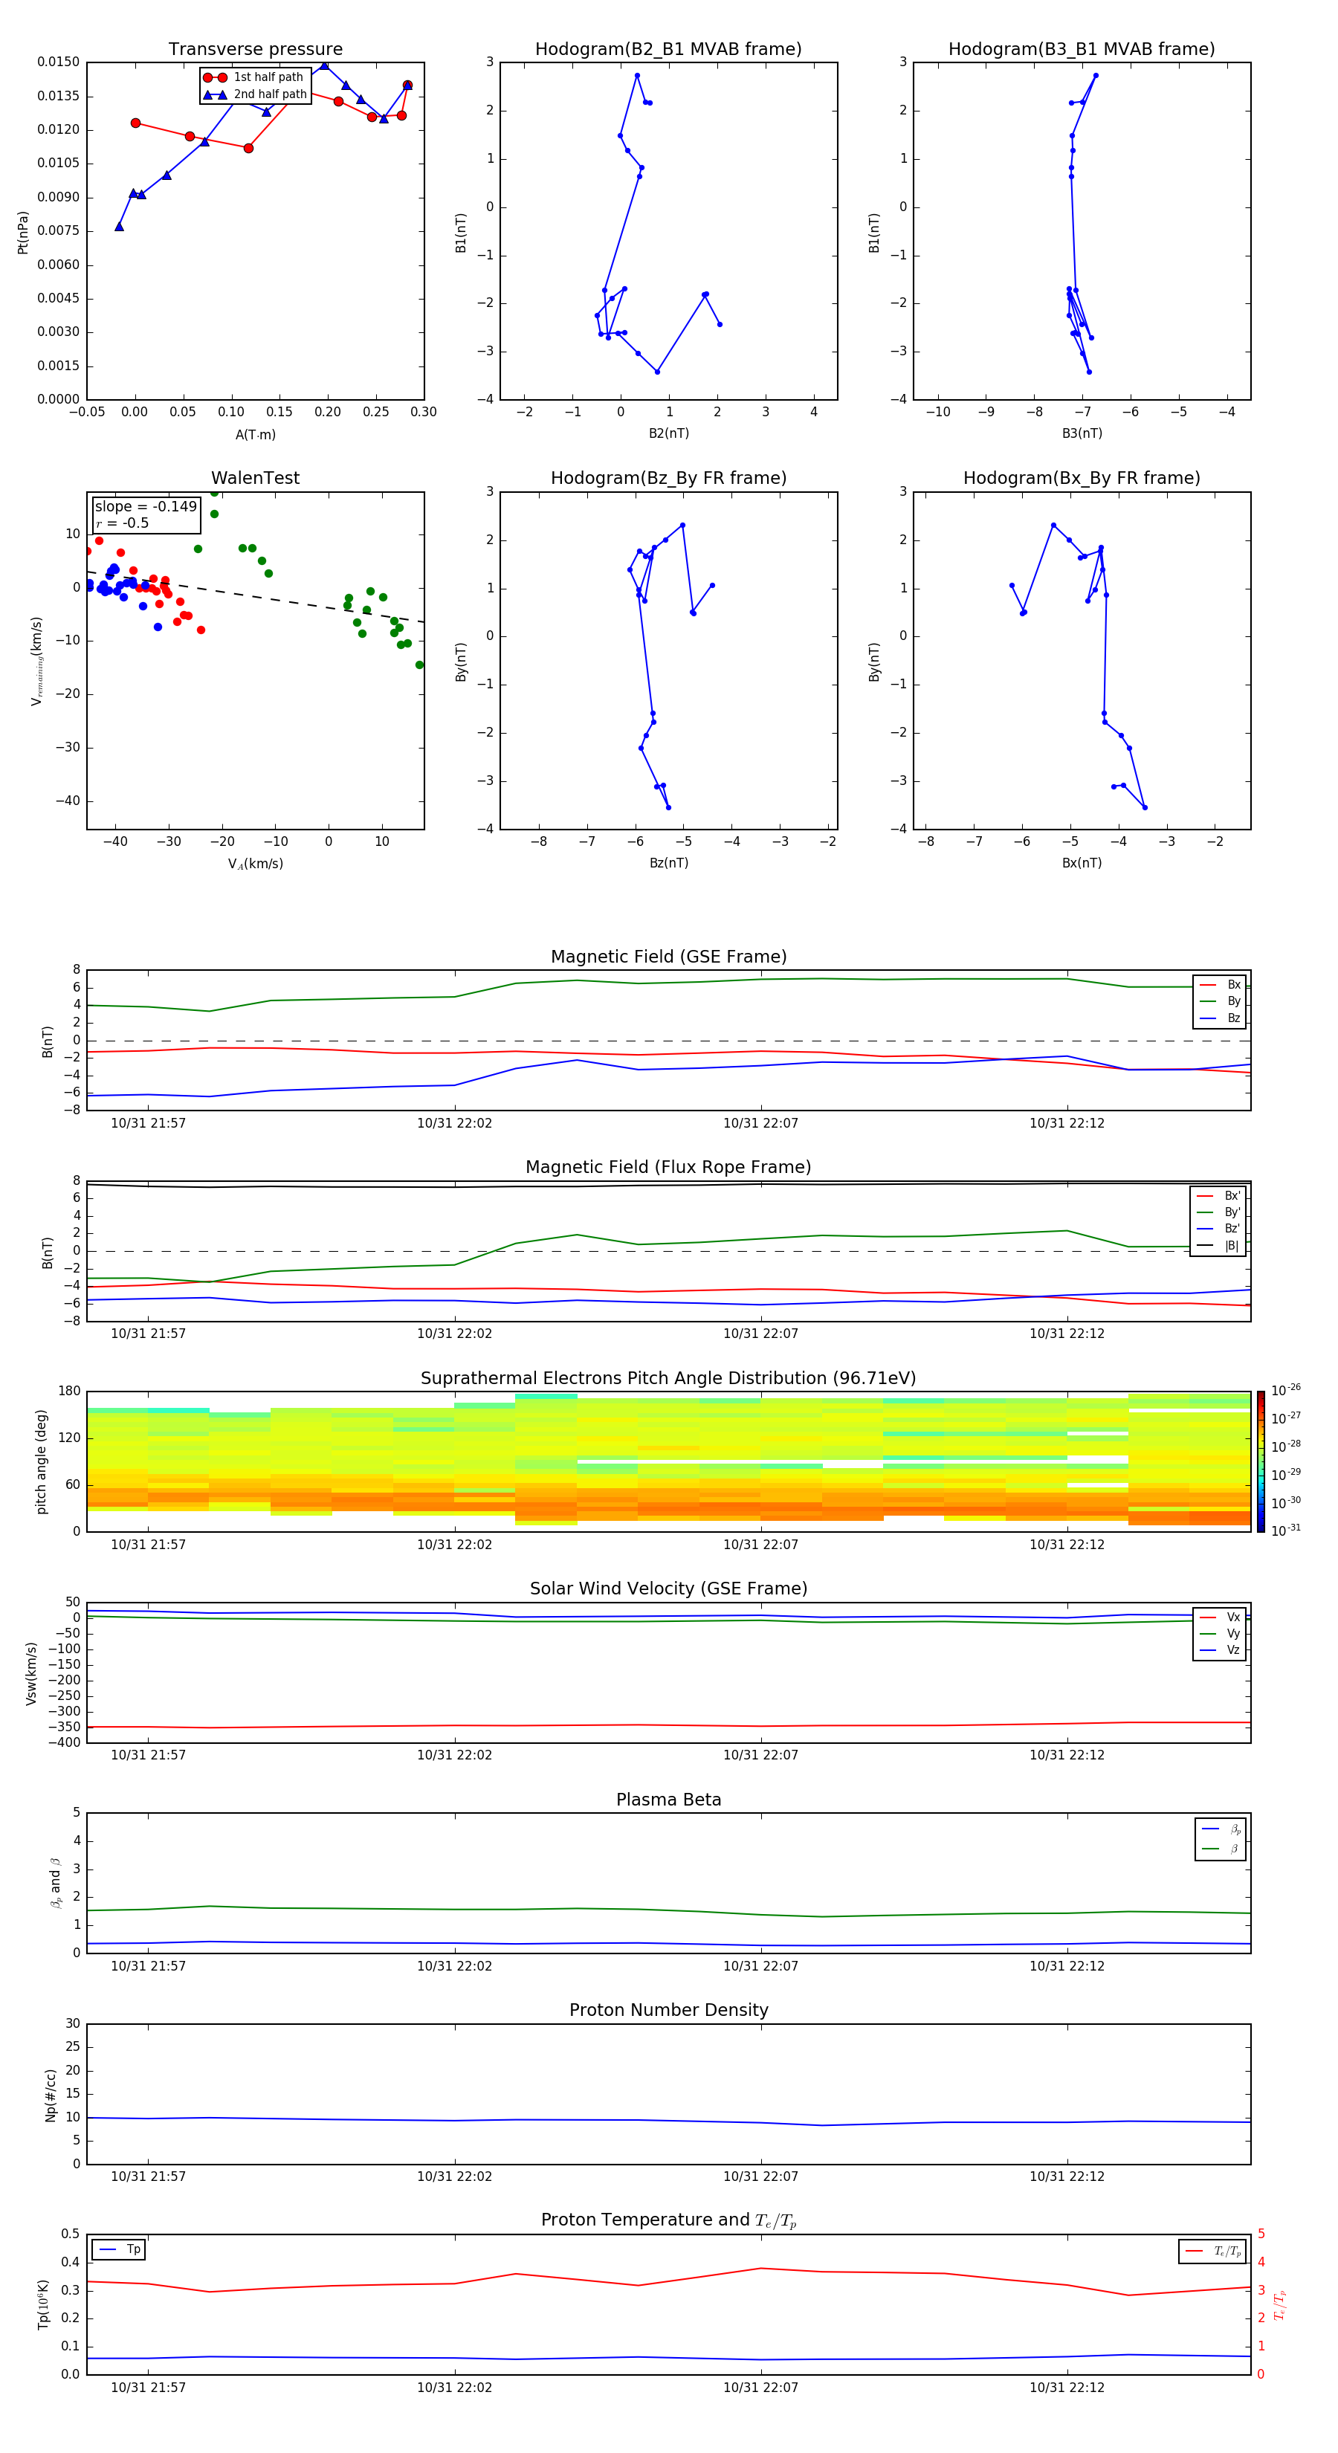Viewport: 1338px width, 2453px height.
Task: Click the 'B2(nT)' x-axis label
Action: (x=668, y=433)
